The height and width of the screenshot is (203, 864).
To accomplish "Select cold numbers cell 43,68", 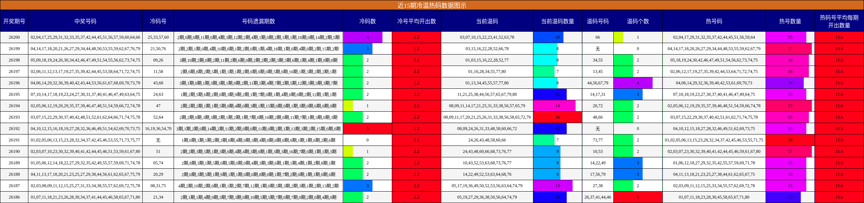I will pyautogui.click(x=158, y=83).
